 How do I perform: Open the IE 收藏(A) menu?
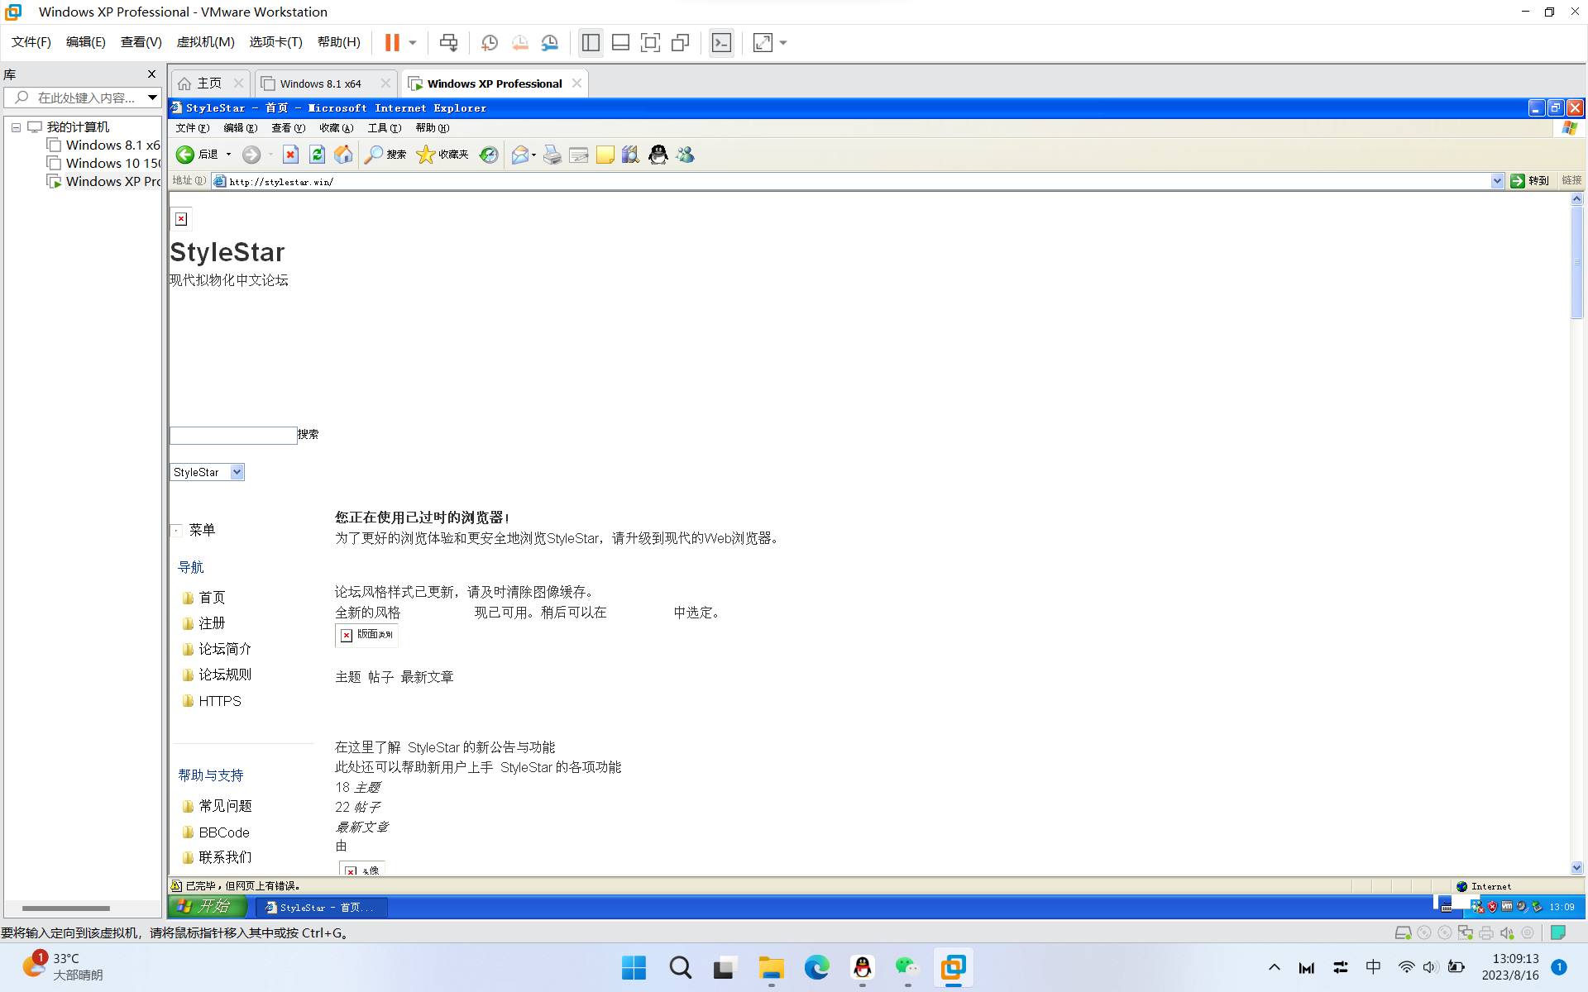tap(336, 128)
